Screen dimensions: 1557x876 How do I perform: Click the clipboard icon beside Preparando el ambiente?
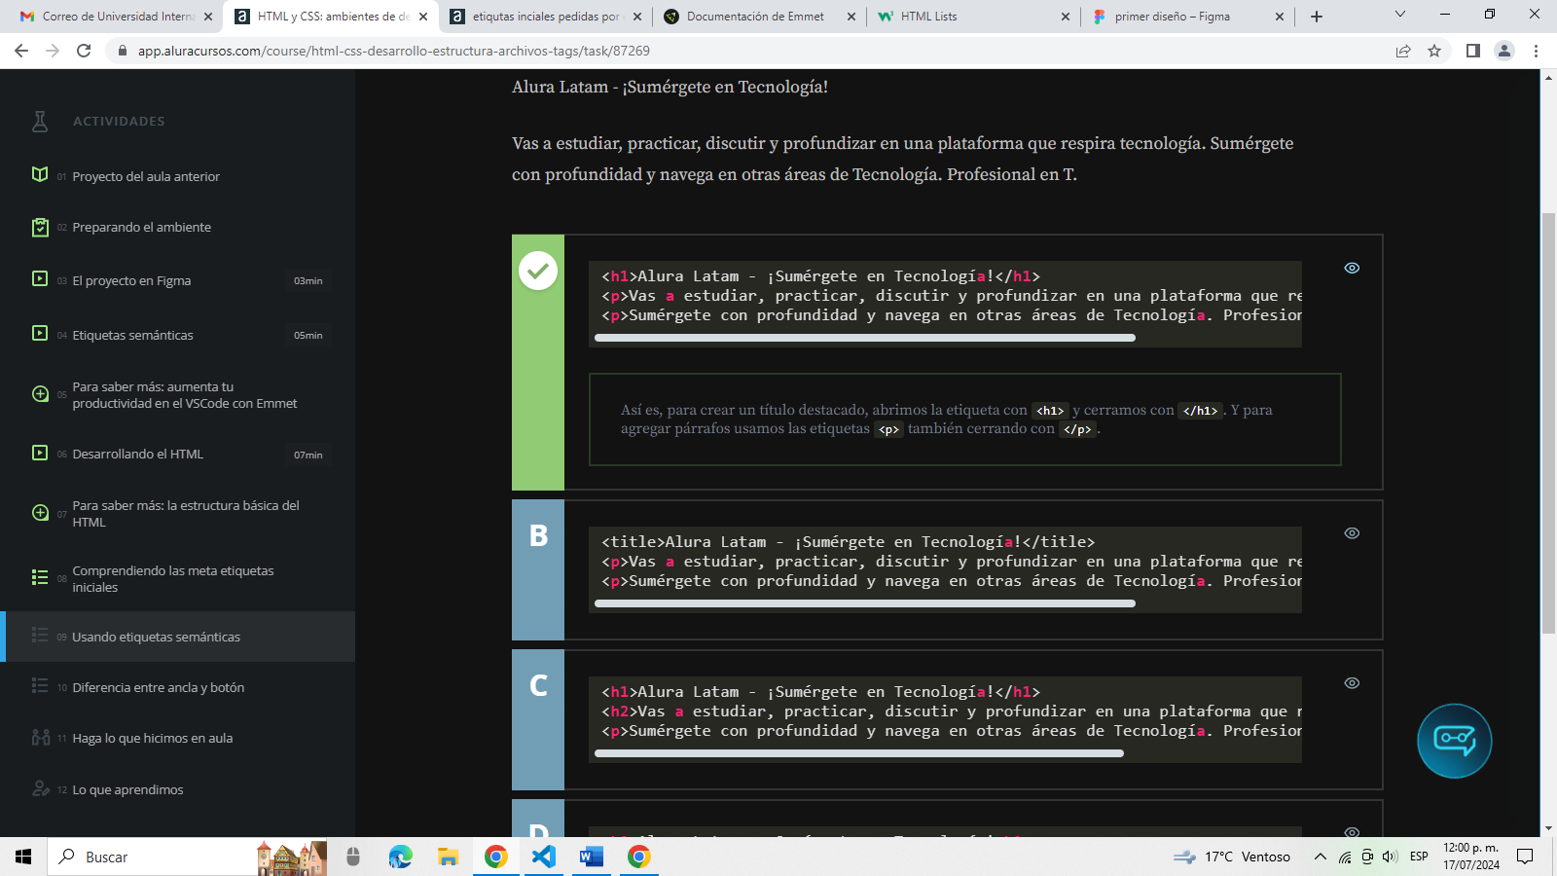click(x=40, y=227)
